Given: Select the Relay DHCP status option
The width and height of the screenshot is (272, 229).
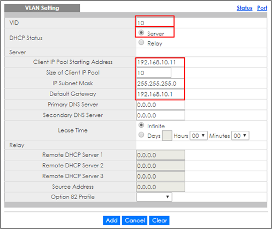Looking at the screenshot, I should (141, 42).
